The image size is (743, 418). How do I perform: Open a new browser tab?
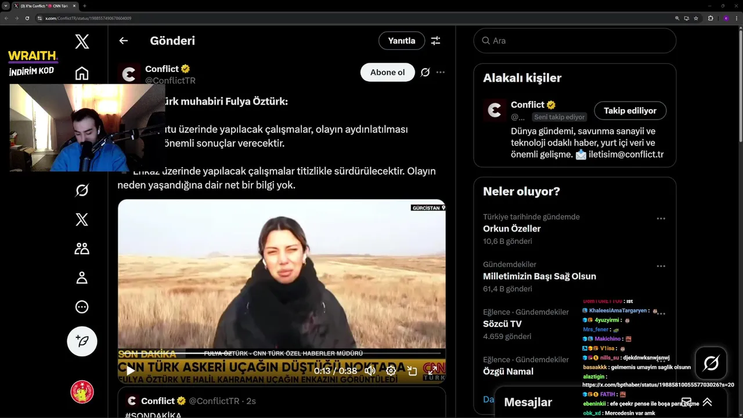pyautogui.click(x=84, y=6)
